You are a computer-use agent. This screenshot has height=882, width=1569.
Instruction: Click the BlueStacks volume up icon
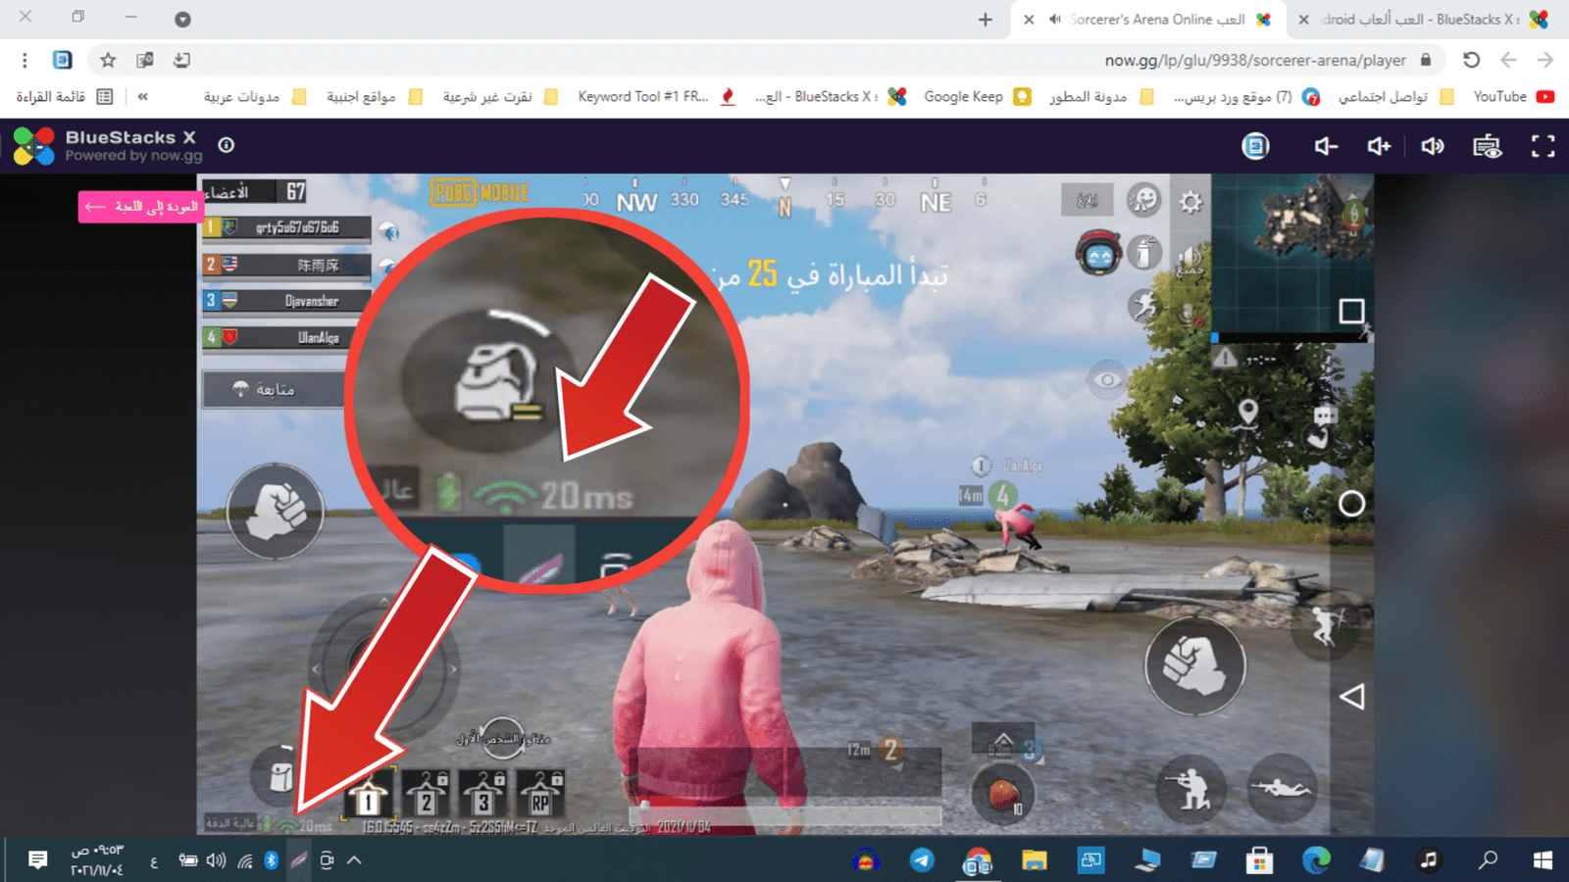click(x=1379, y=146)
